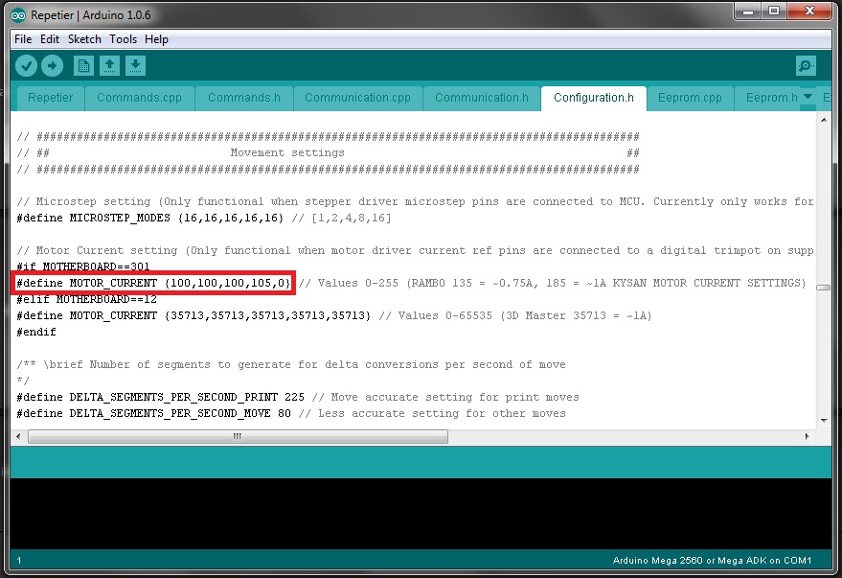Open the Serial Monitor magnifier icon
Image resolution: width=842 pixels, height=578 pixels.
click(x=806, y=66)
